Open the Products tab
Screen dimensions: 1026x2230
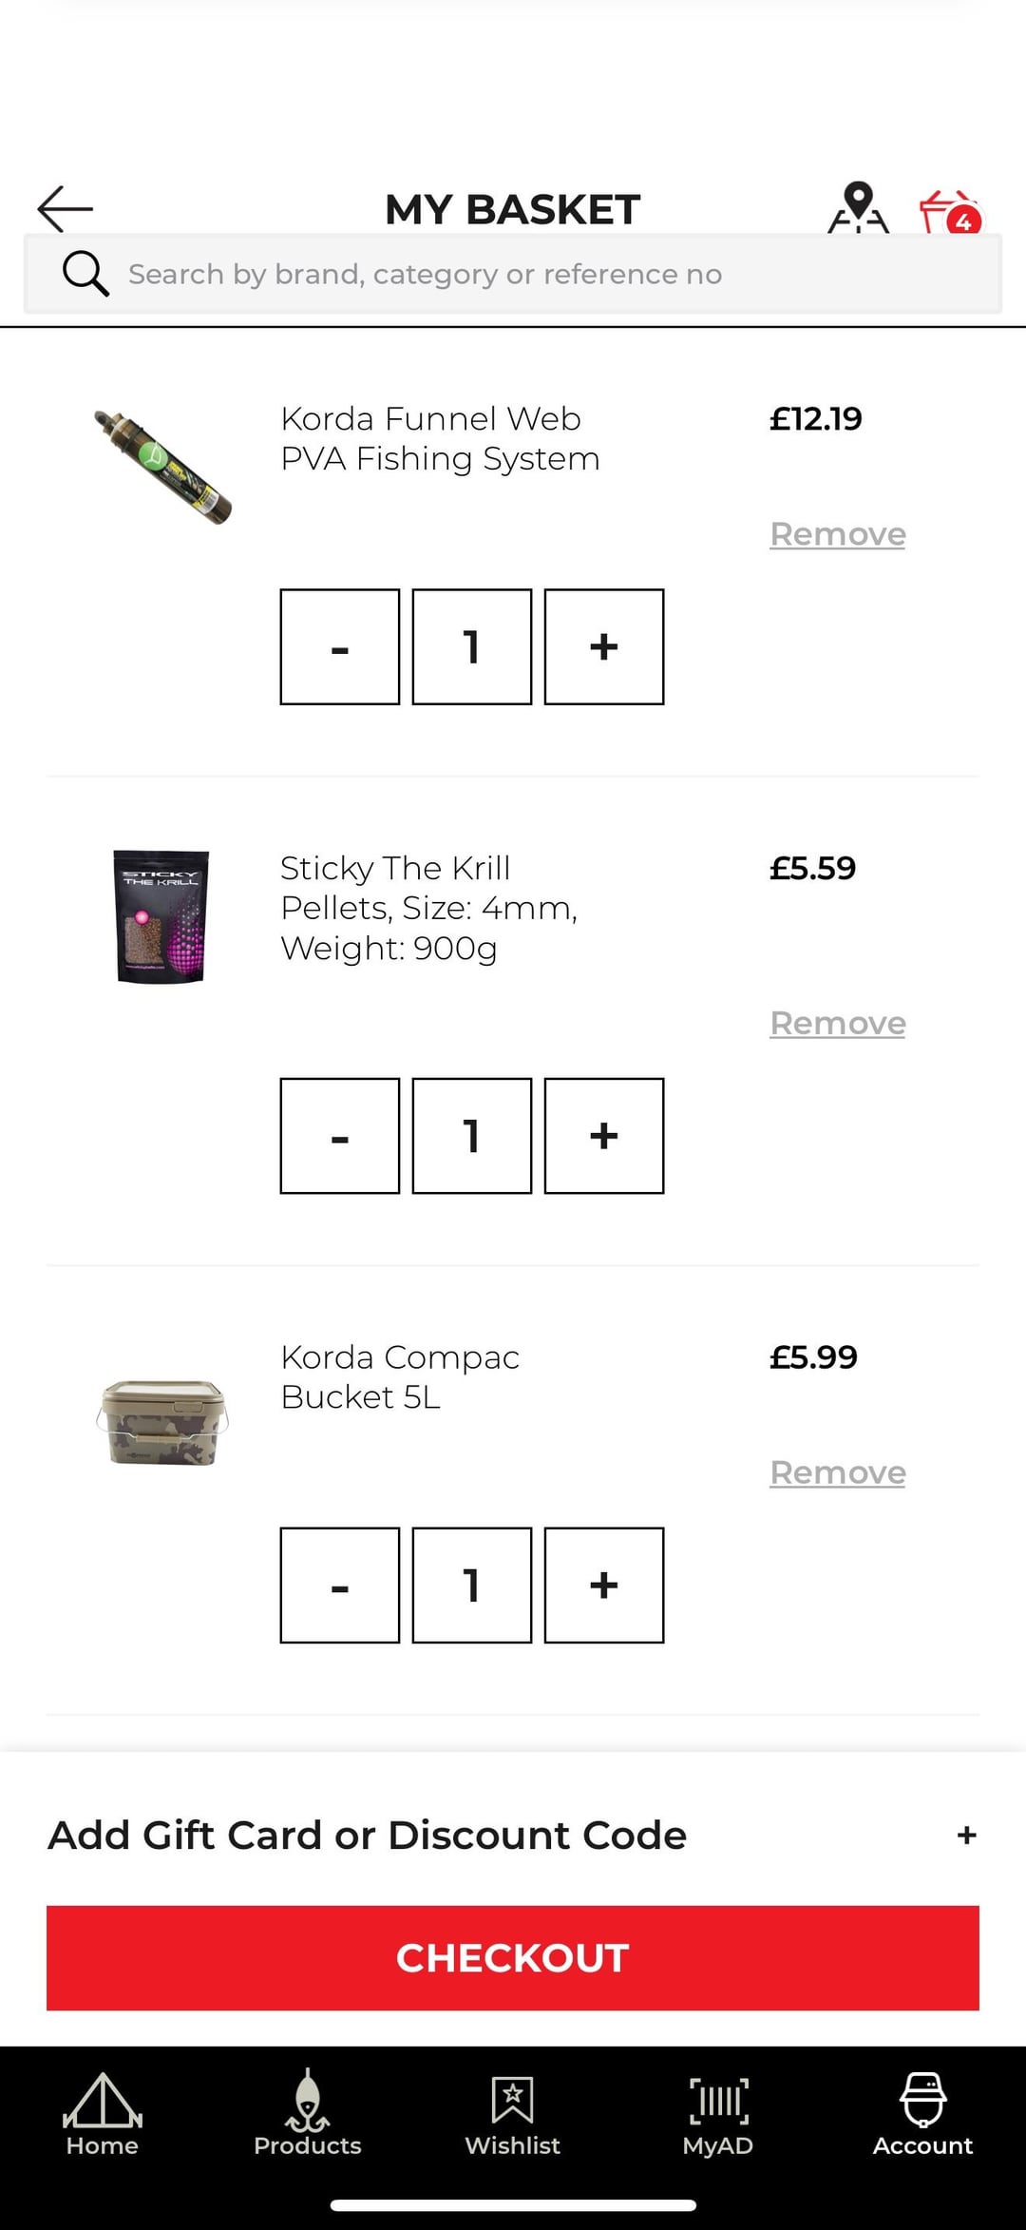(308, 2115)
